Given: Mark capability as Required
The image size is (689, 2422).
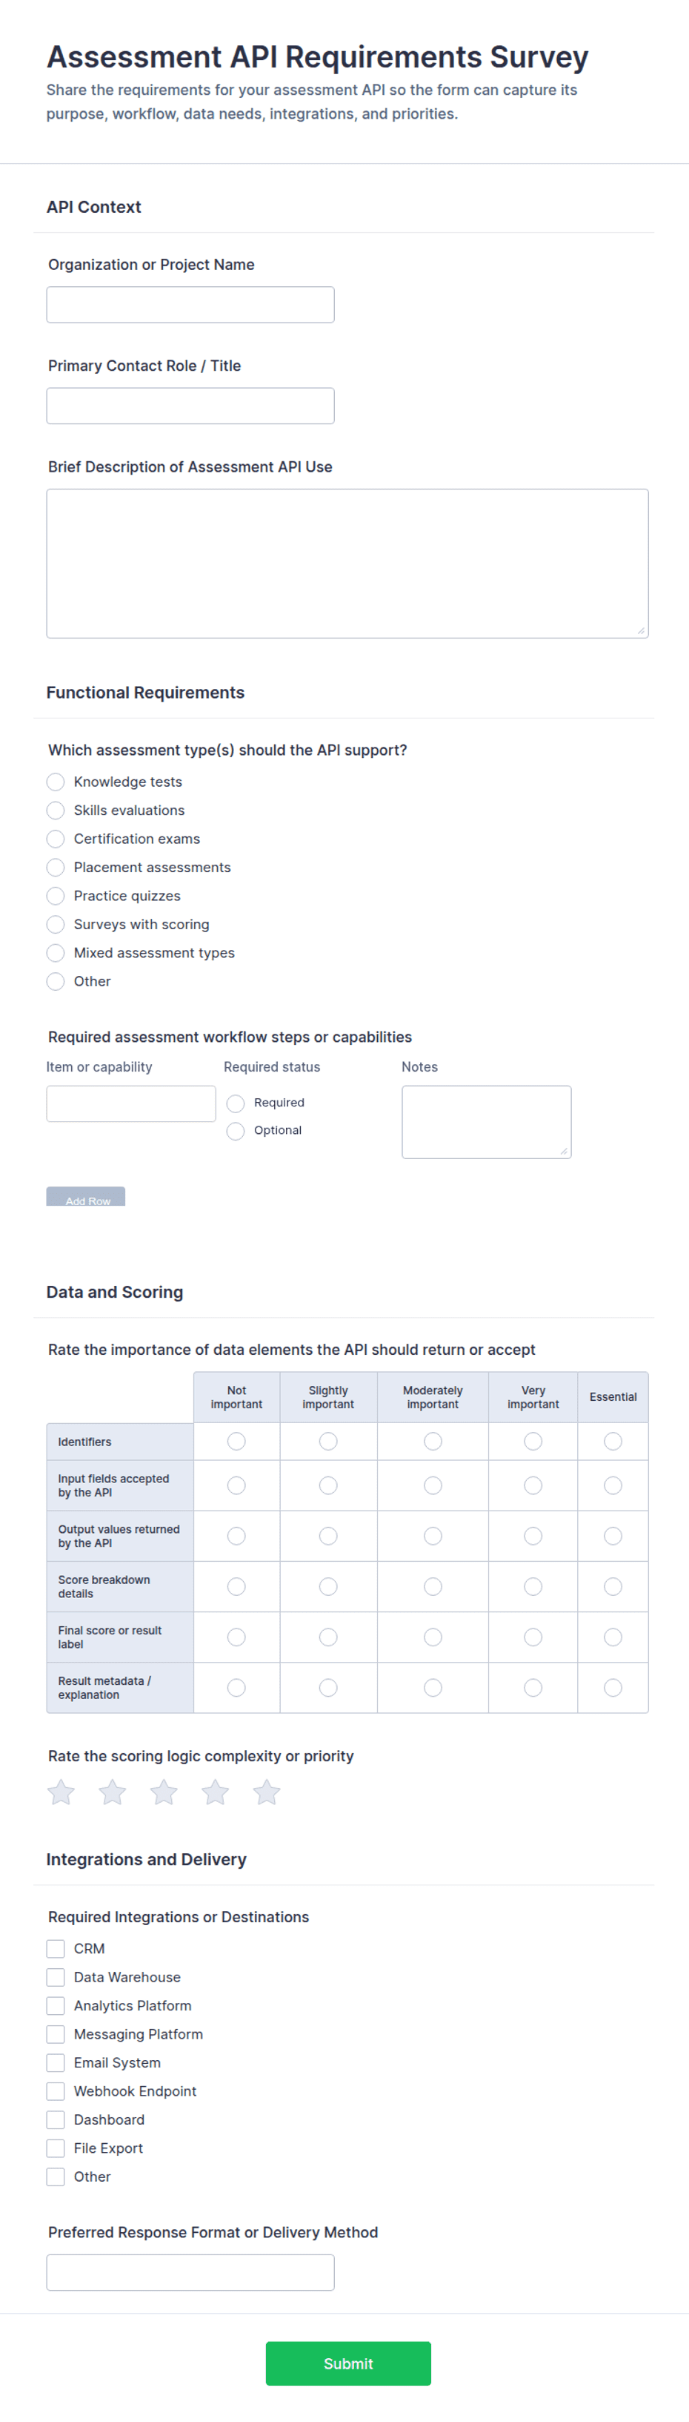Looking at the screenshot, I should 236,1103.
